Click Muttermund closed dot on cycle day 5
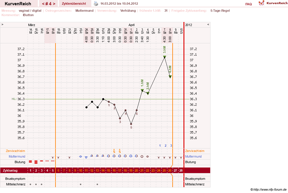The height and width of the screenshot is (193, 288). tap(53, 157)
